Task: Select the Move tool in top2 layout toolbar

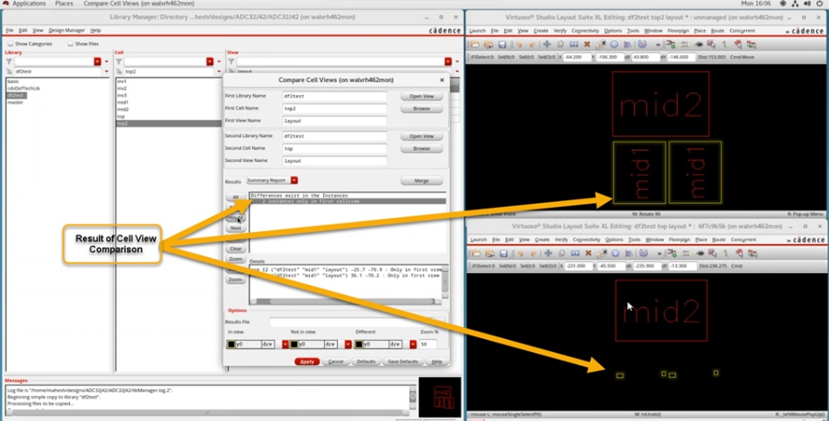Action: [547, 44]
